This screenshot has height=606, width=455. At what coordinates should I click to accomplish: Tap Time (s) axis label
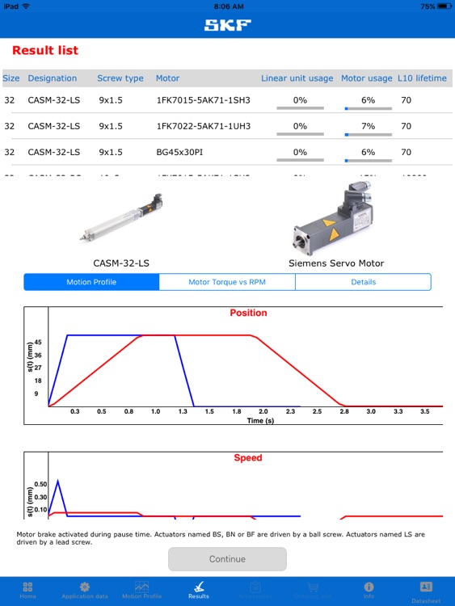click(x=260, y=420)
